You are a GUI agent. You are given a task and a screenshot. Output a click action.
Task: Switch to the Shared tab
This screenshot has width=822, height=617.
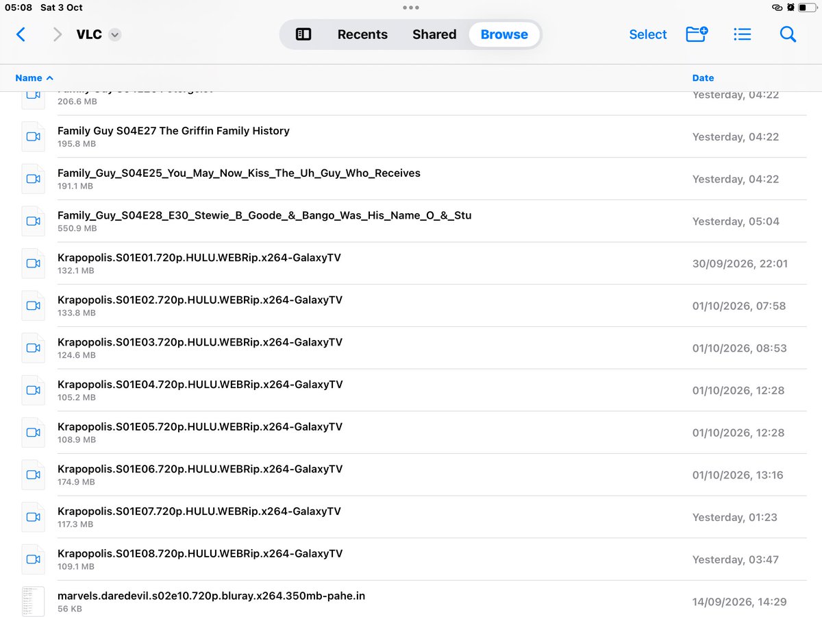tap(434, 34)
